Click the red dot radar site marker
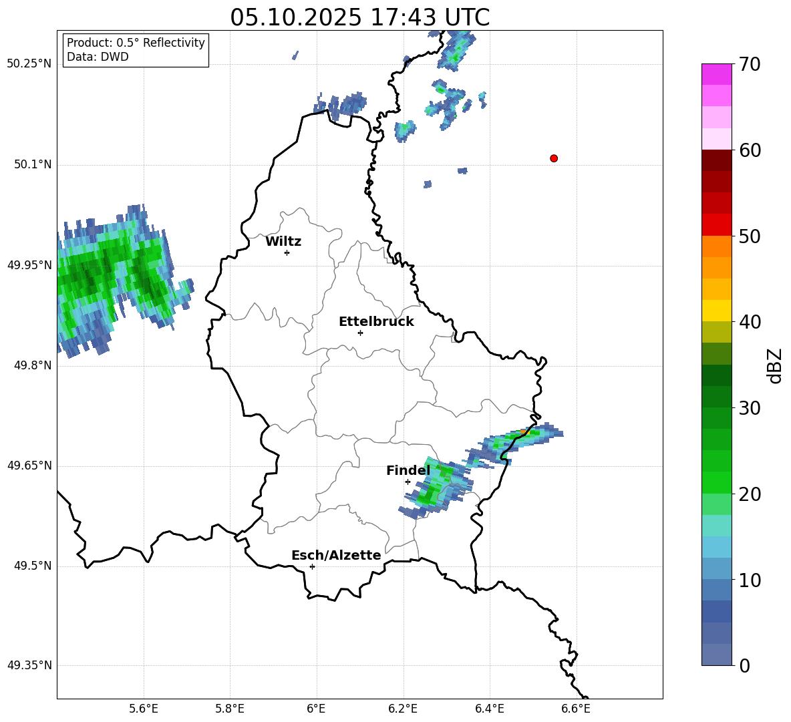This screenshot has width=791, height=722. [x=554, y=158]
